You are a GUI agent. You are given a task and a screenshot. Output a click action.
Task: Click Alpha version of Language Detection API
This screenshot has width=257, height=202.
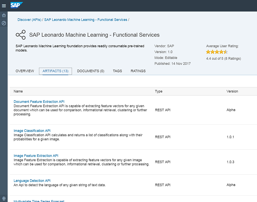click(x=231, y=185)
